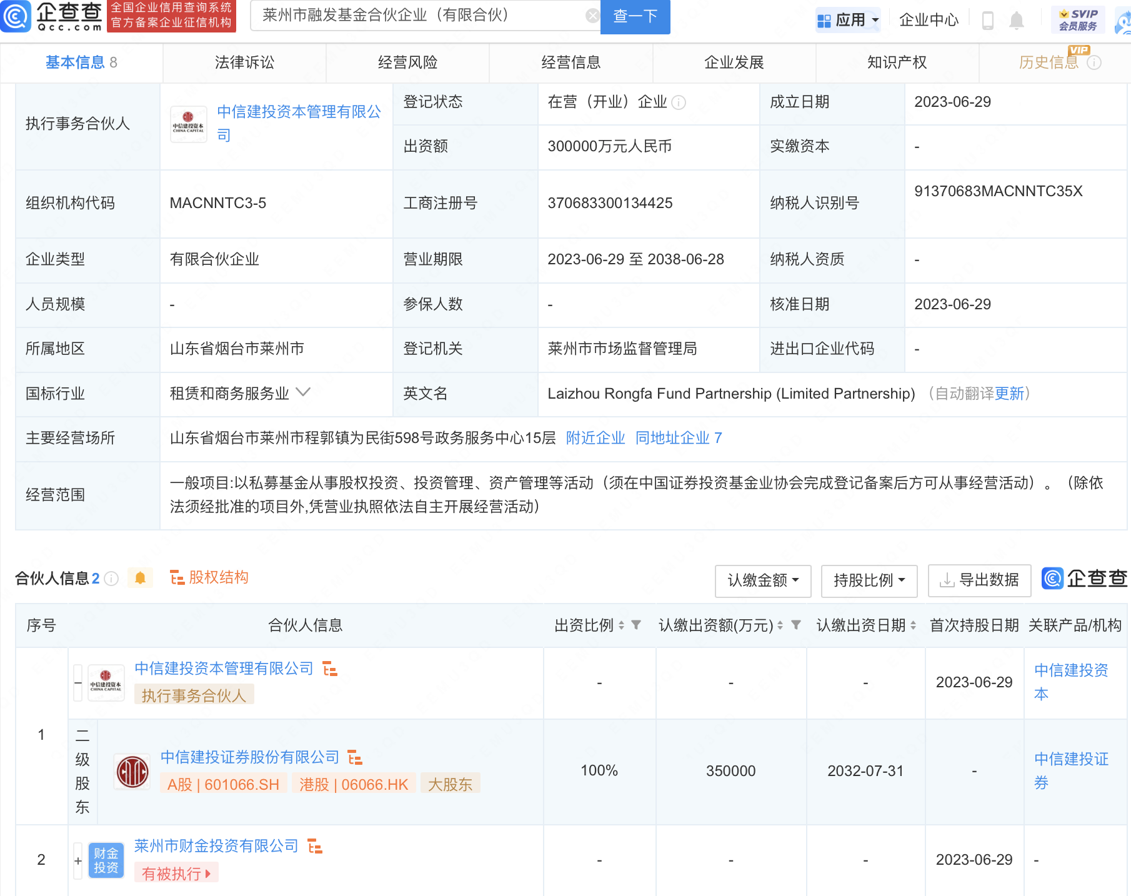Viewport: 1131px width, 896px height.
Task: Click the 查一下 search button
Action: (x=635, y=16)
